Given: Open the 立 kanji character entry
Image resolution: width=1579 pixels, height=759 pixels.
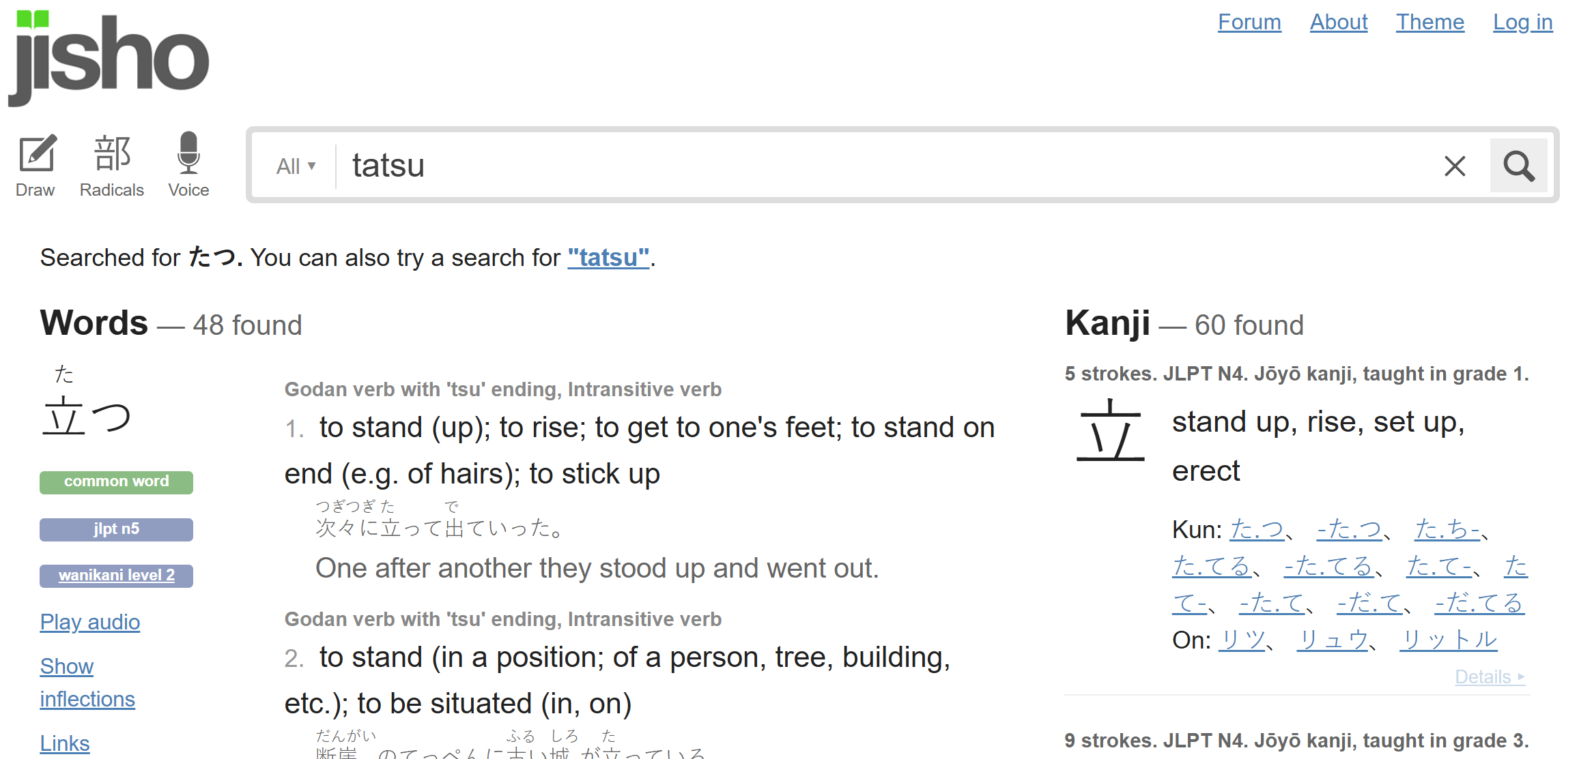Looking at the screenshot, I should click(x=1111, y=431).
